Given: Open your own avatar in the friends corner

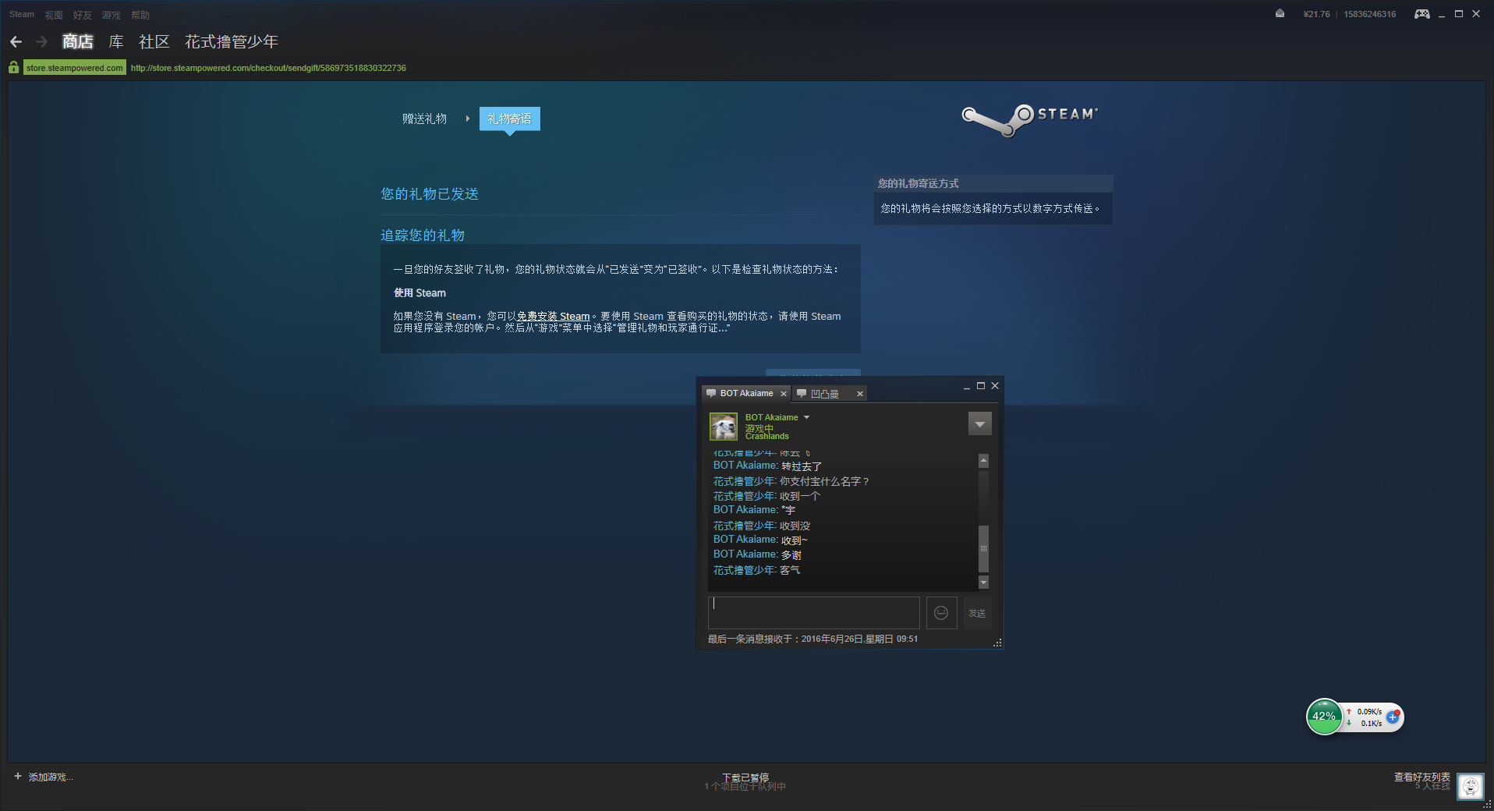Looking at the screenshot, I should (1471, 786).
